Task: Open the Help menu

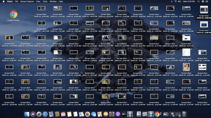Action: (x=61, y=1)
